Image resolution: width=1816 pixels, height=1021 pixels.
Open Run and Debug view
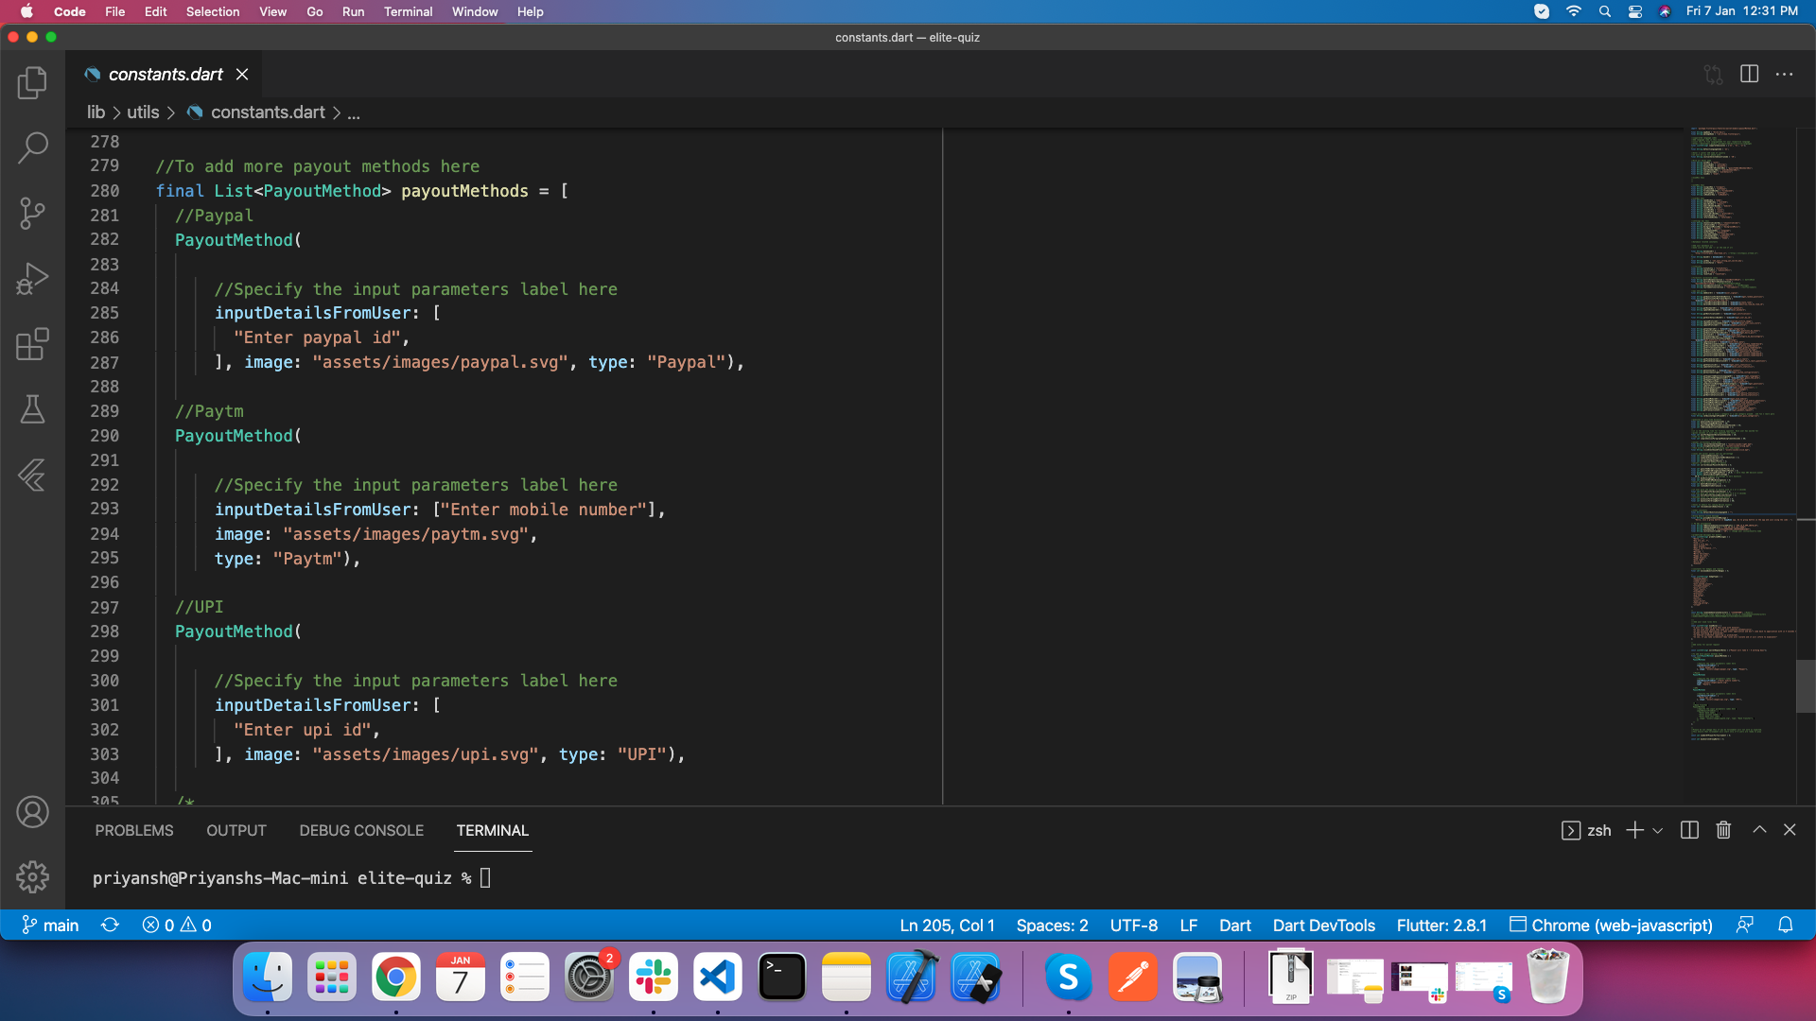tap(32, 279)
